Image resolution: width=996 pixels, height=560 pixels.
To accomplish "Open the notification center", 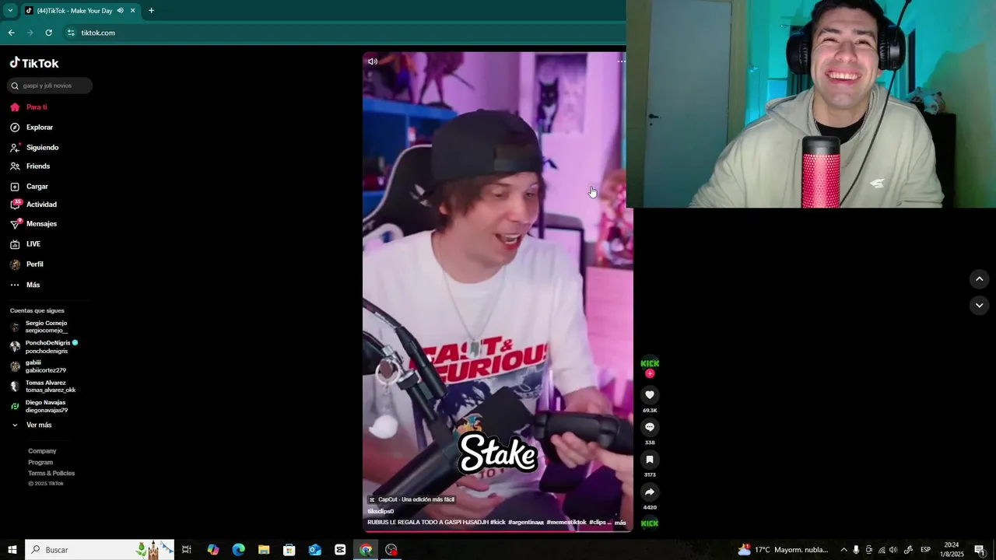I will (x=980, y=550).
